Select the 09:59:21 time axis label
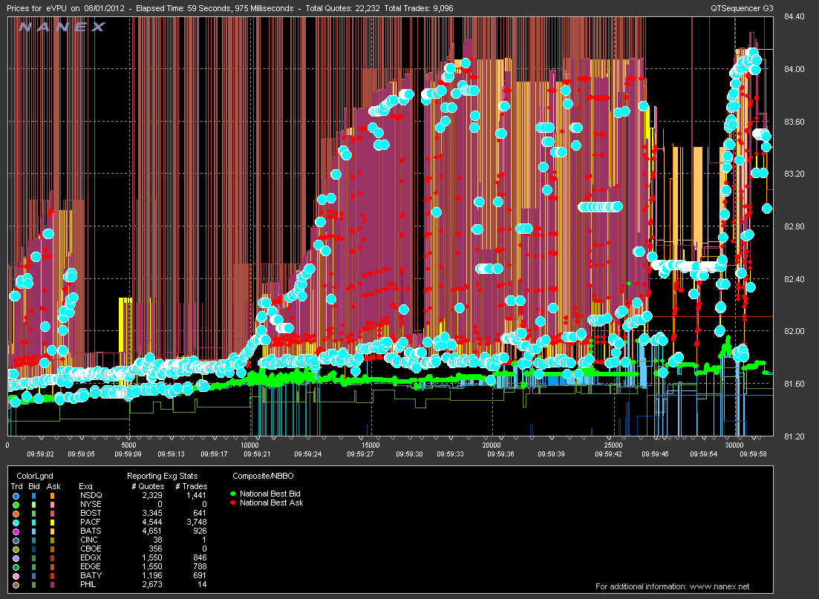Viewport: 819px width, 599px height. pos(258,454)
